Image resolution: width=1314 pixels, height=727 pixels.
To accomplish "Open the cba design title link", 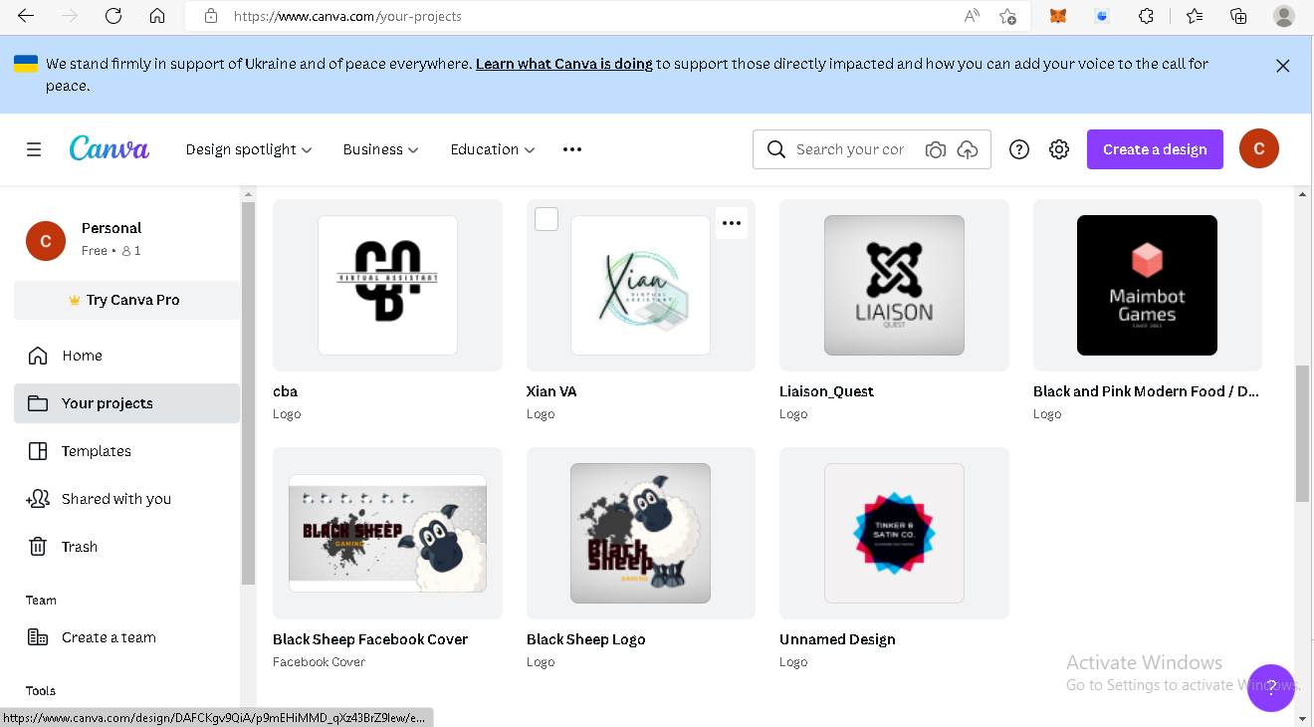I will pyautogui.click(x=286, y=391).
